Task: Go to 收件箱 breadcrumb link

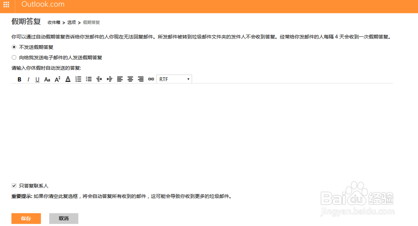Action: coord(54,23)
